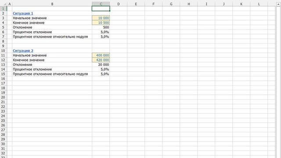Click 'Начальное значение' label in row 3
Image resolution: width=281 pixels, height=158 pixels.
point(30,18)
